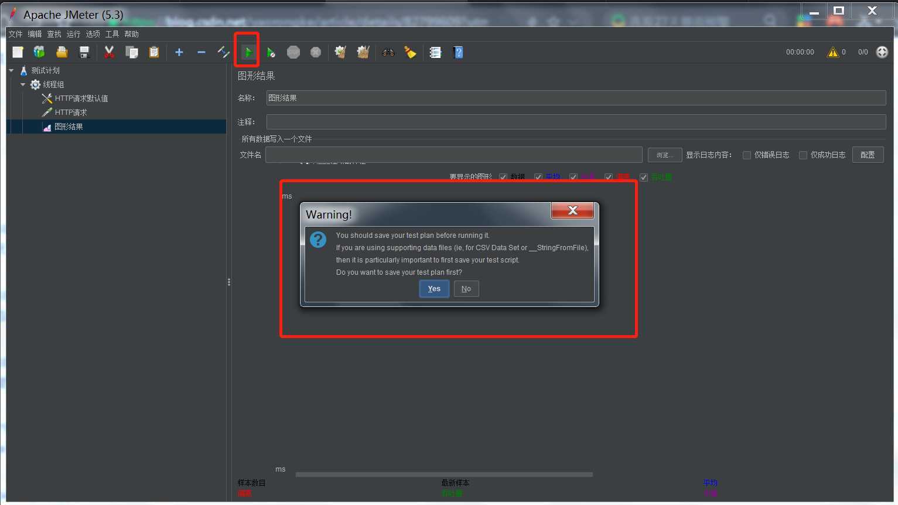Open the 文件 menu
The image size is (898, 505).
tap(15, 34)
